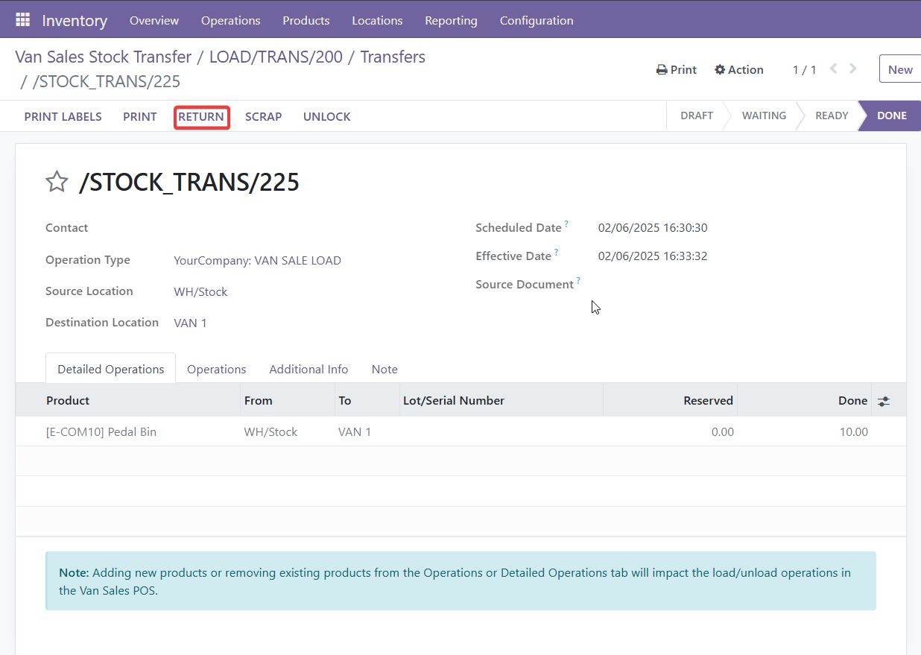Click the New record button
Image resolution: width=921 pixels, height=655 pixels.
point(899,69)
